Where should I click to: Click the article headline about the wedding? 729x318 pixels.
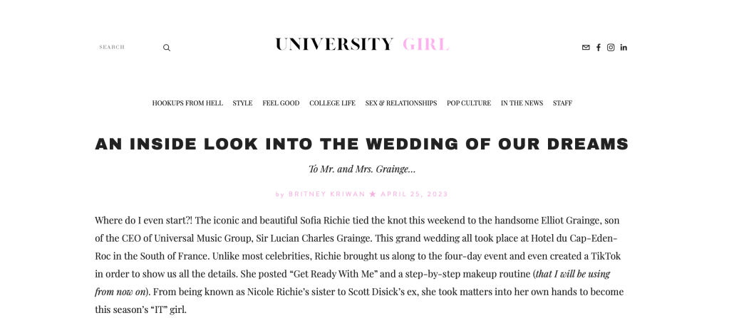coord(362,144)
